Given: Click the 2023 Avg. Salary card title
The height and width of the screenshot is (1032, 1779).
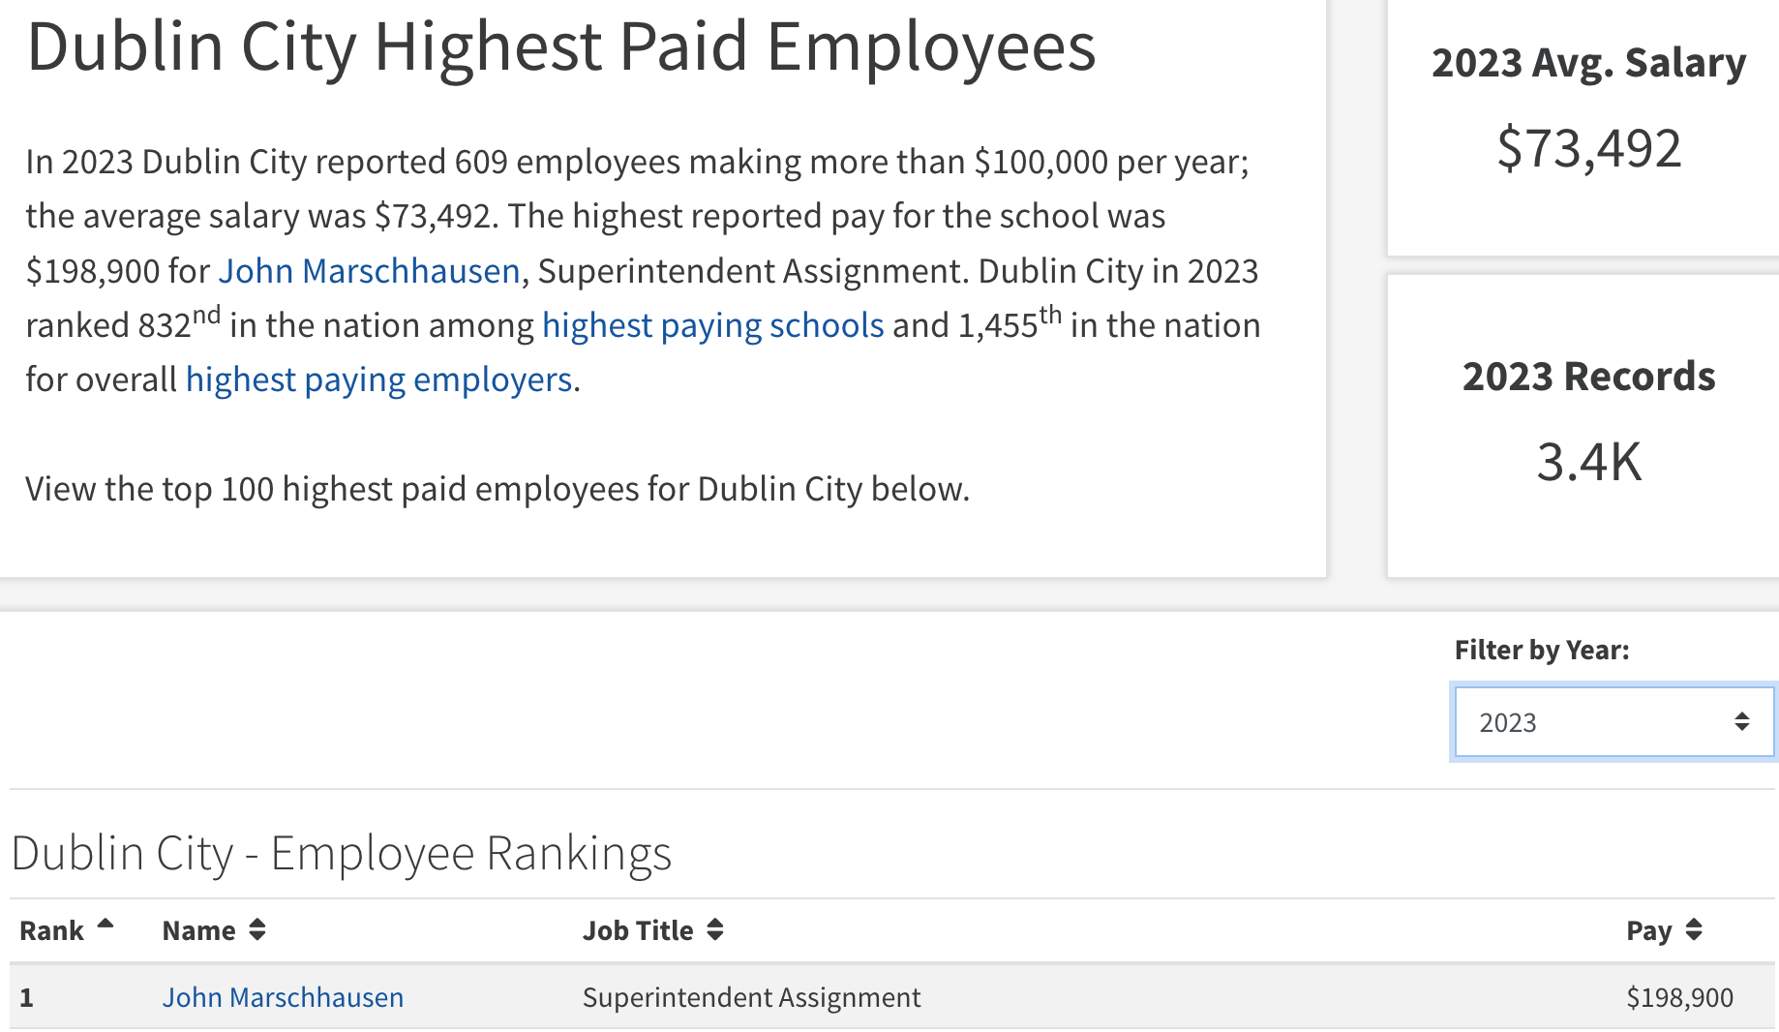Looking at the screenshot, I should coord(1588,63).
